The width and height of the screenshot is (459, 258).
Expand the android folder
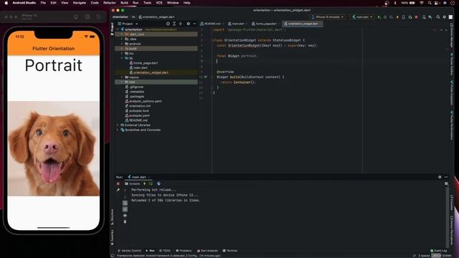(x=122, y=44)
